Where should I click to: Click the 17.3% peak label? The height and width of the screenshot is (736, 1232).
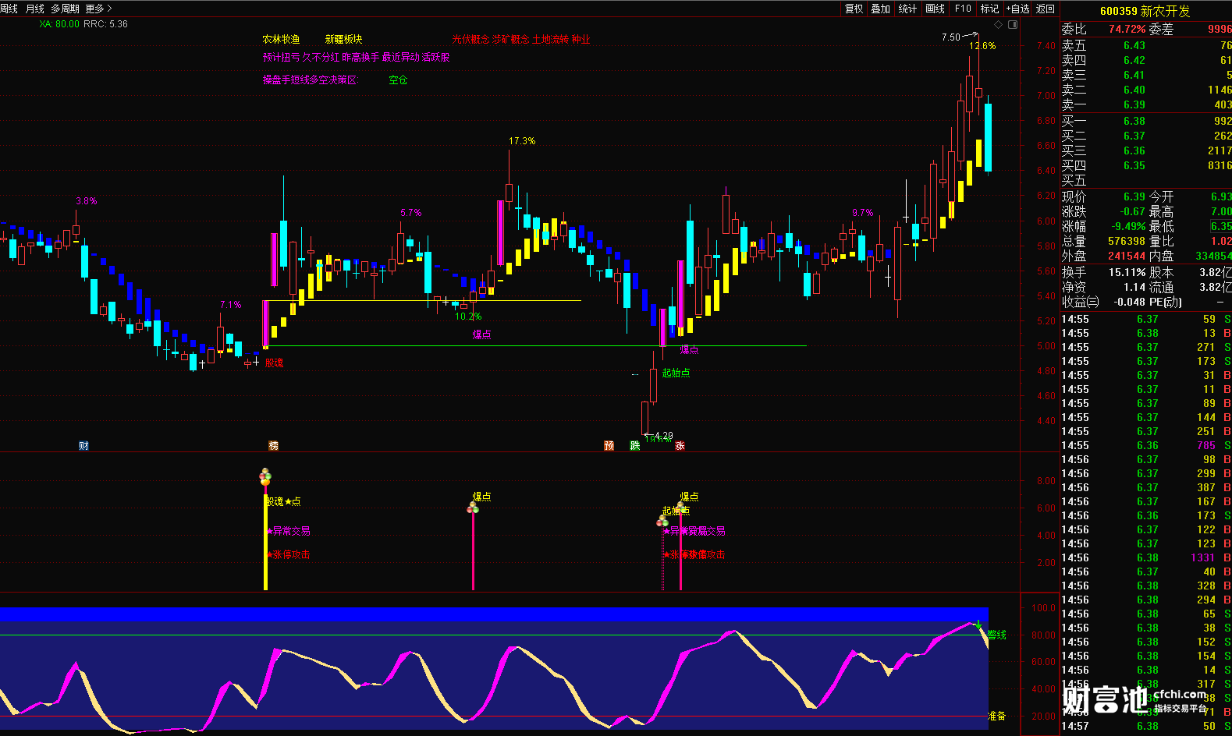click(522, 141)
